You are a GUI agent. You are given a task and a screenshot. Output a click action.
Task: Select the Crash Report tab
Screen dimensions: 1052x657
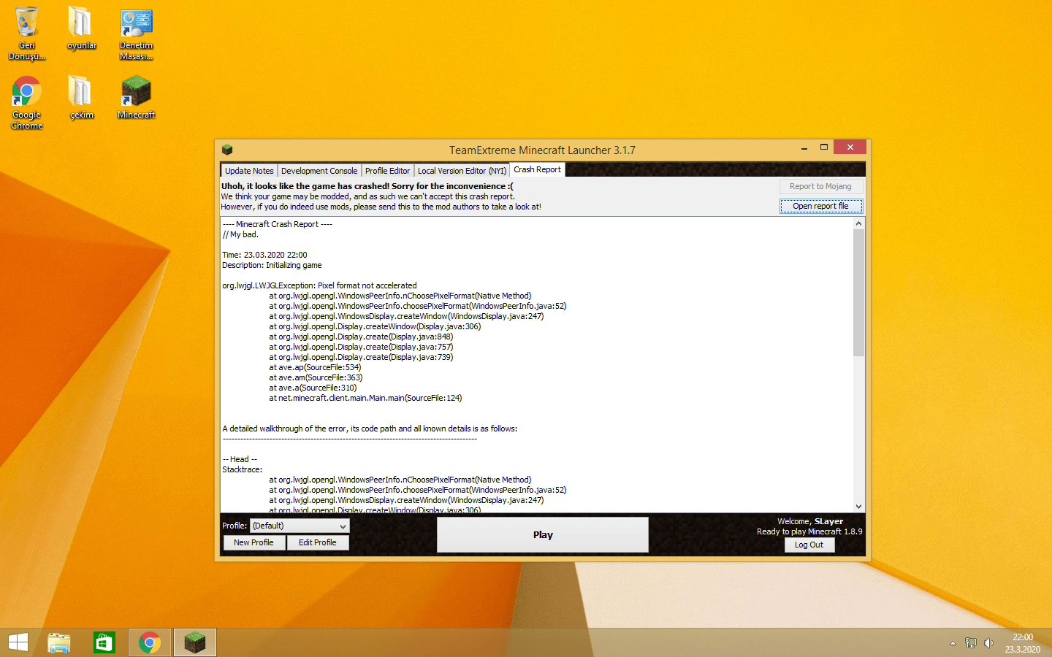[x=537, y=169]
